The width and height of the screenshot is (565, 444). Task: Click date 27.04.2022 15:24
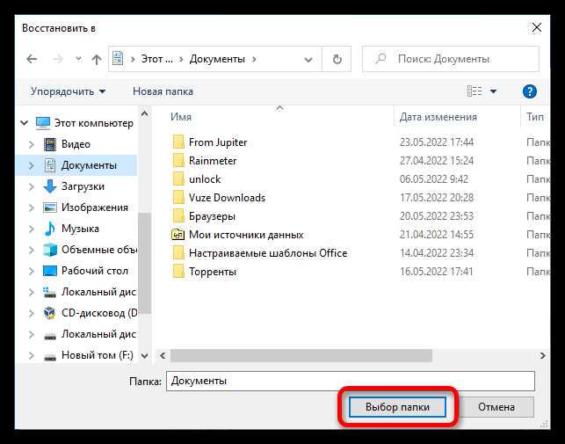click(x=437, y=161)
